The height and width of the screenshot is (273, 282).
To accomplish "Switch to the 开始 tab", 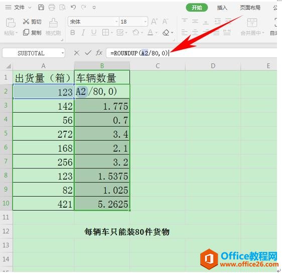I will coord(197,8).
